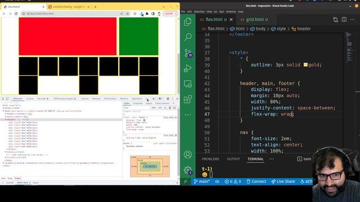
Task: Open flexbox editor next to display: flex
Action: tap(144, 120)
